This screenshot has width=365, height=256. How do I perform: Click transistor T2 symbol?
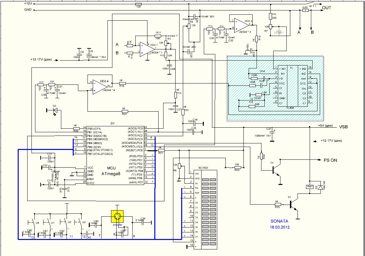294,204
